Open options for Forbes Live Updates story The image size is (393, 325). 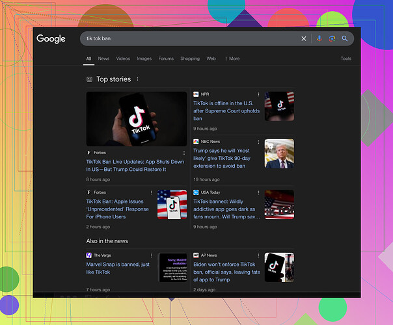coord(184,153)
